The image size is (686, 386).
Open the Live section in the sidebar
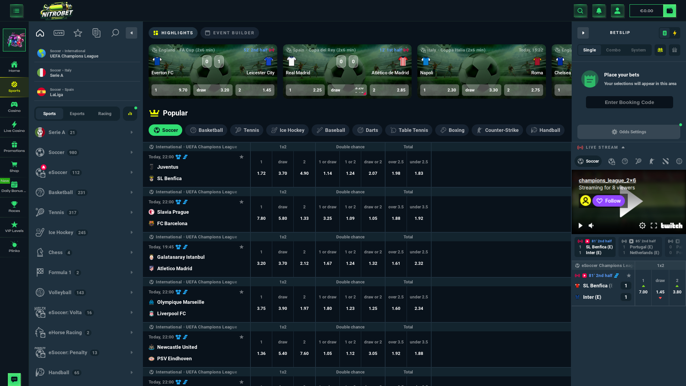(x=59, y=33)
